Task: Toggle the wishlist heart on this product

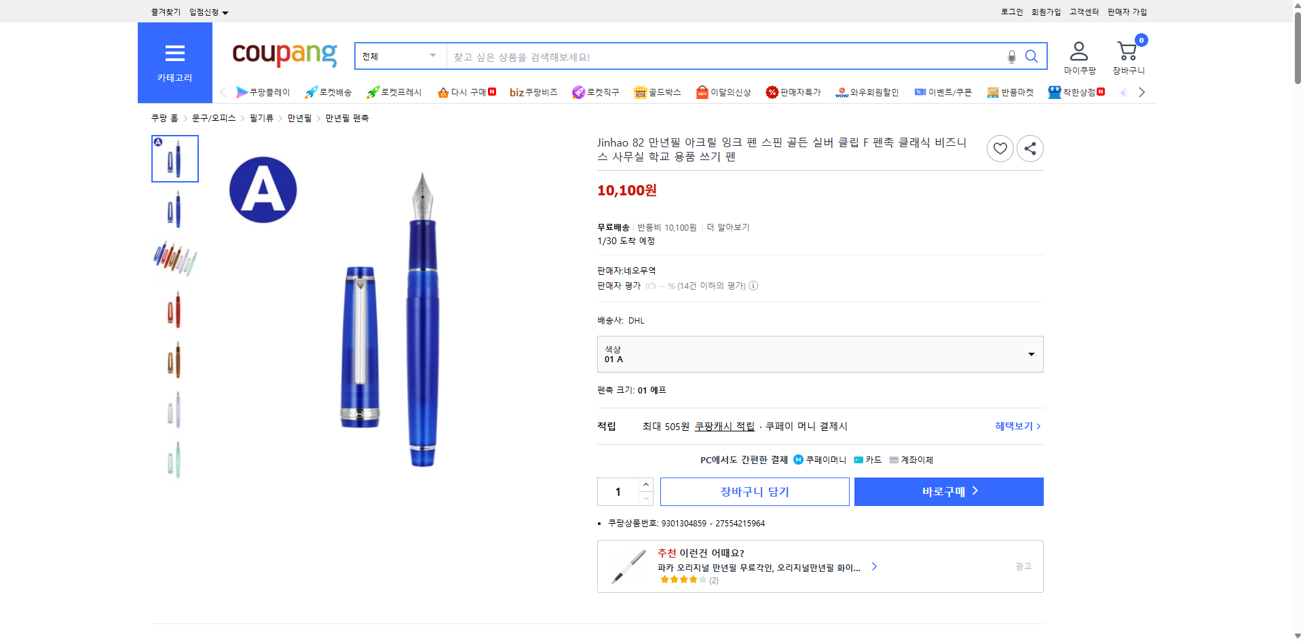Action: tap(1000, 148)
